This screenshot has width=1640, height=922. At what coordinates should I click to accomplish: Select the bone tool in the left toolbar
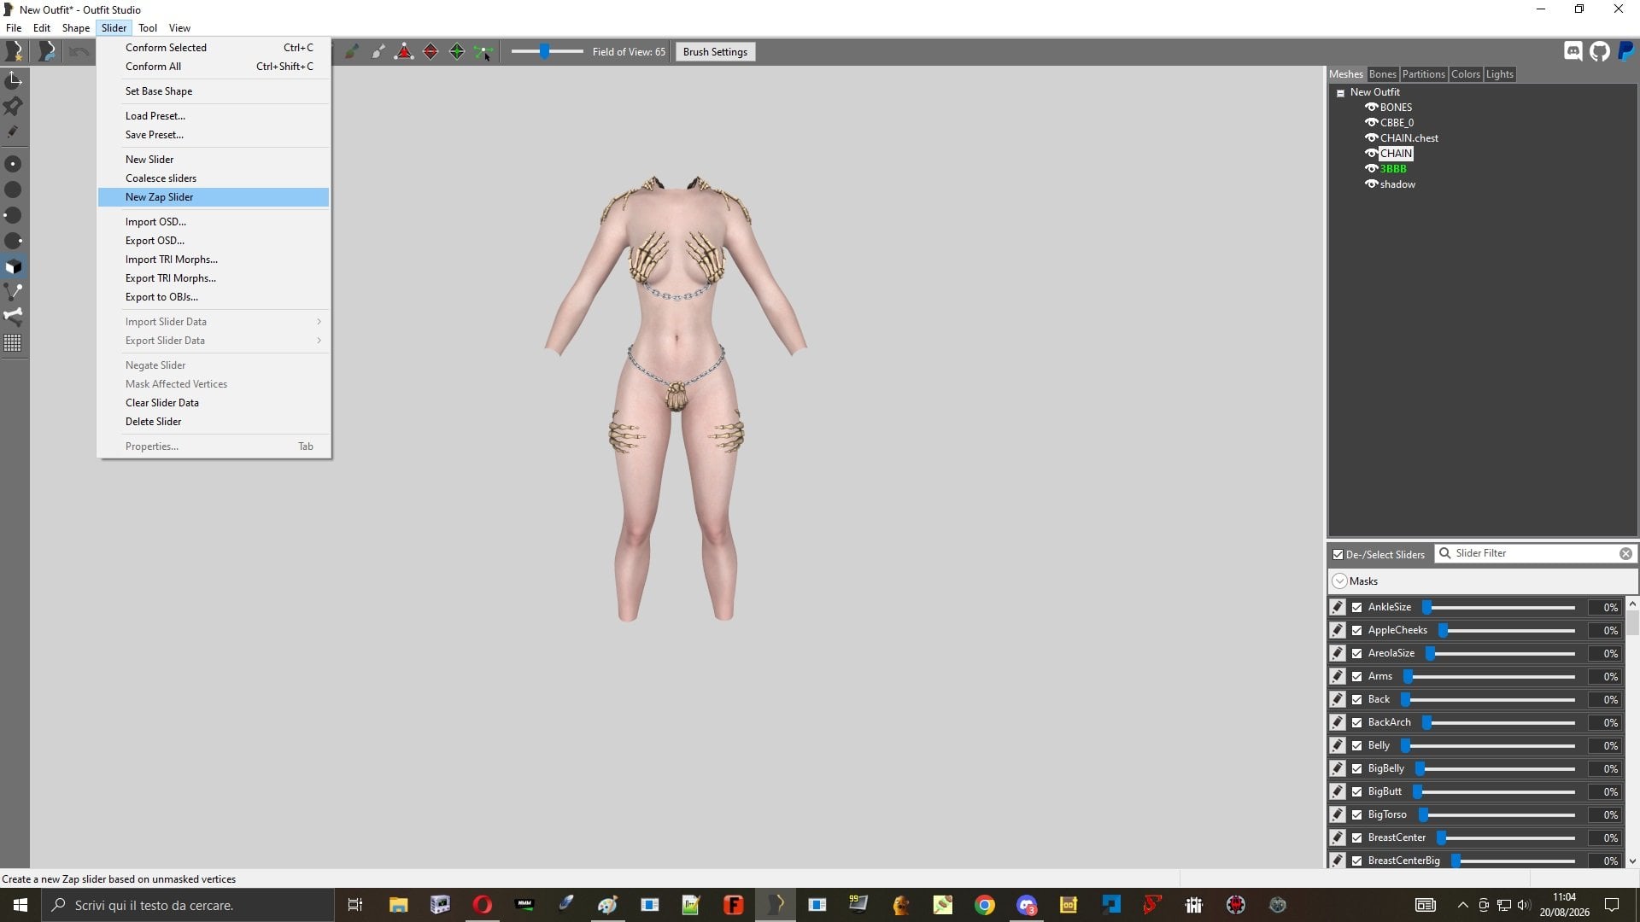(13, 317)
